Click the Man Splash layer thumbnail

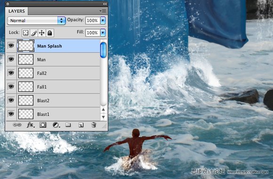[x=26, y=46]
